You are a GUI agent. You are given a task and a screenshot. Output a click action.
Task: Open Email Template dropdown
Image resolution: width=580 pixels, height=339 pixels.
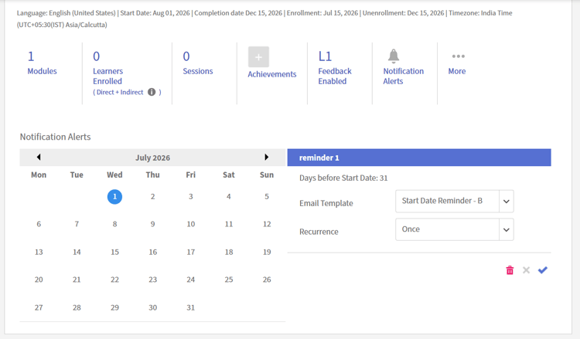coord(455,202)
